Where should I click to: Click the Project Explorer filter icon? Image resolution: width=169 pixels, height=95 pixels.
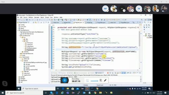(x=38, y=22)
